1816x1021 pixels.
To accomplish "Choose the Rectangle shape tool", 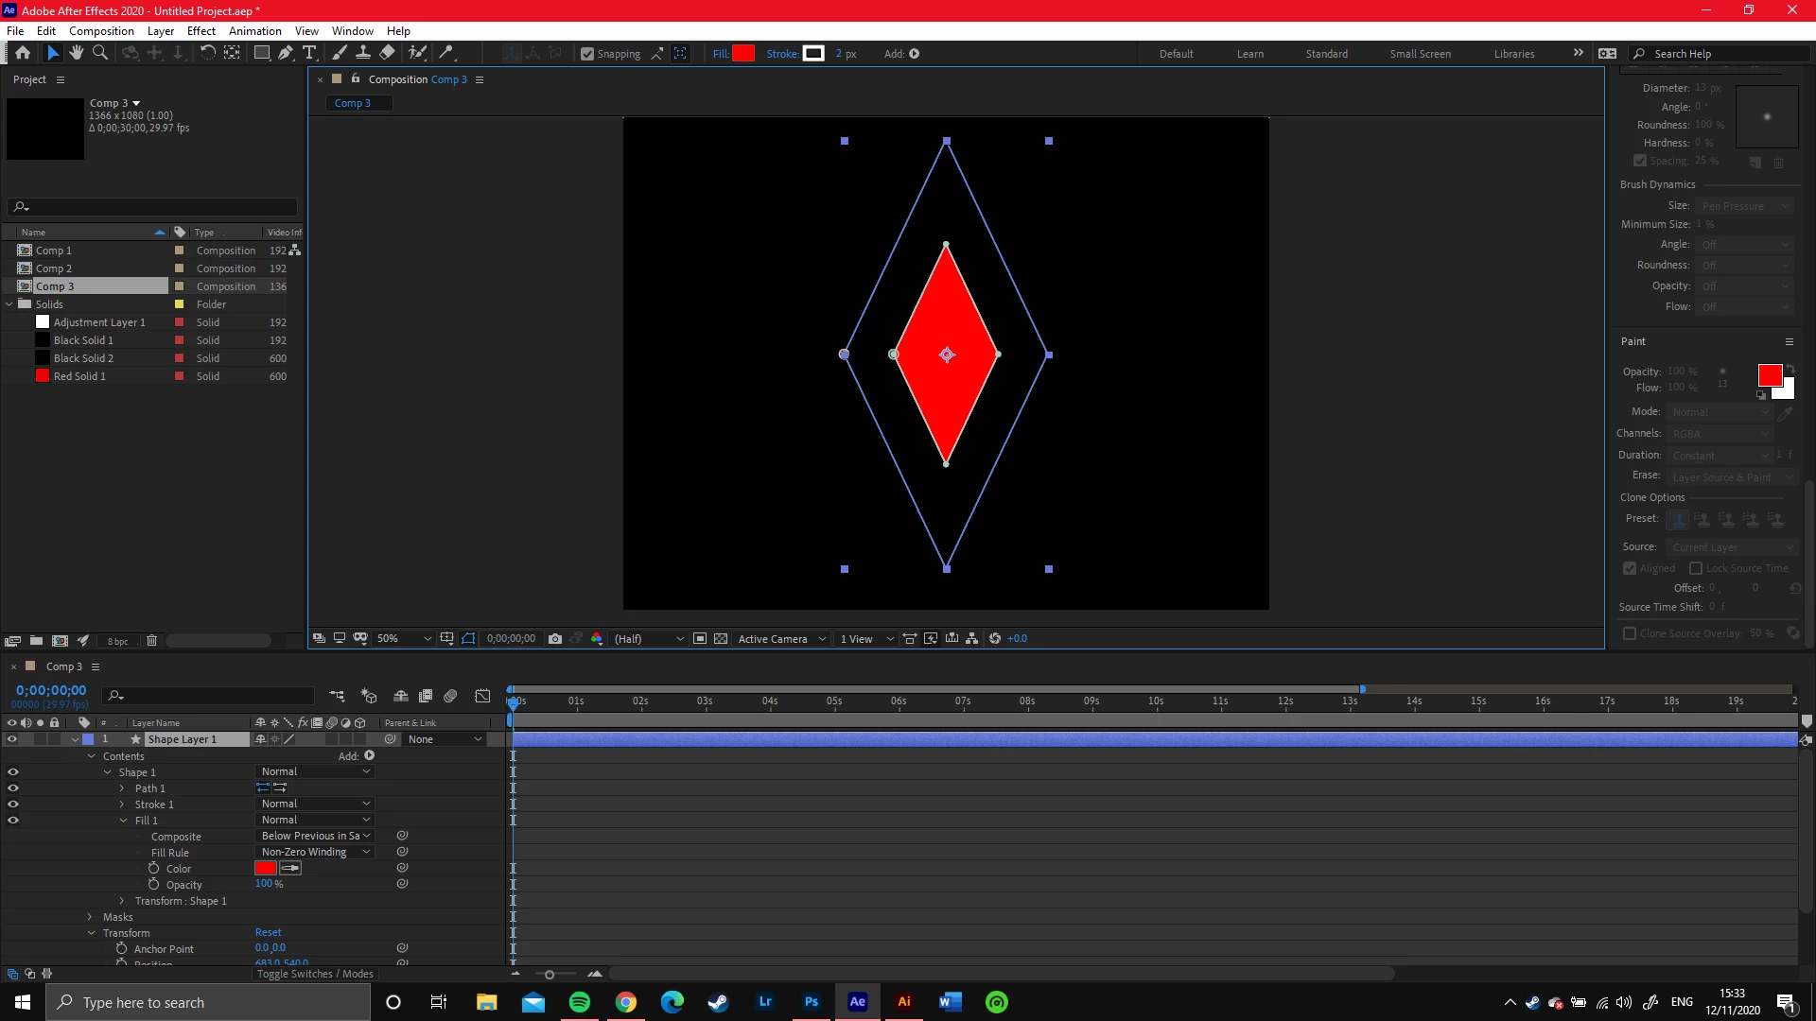I will click(262, 53).
